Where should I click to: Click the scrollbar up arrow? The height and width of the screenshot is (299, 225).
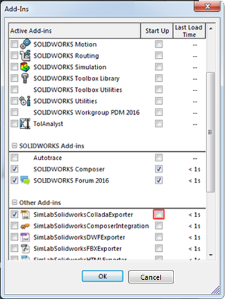click(x=211, y=29)
